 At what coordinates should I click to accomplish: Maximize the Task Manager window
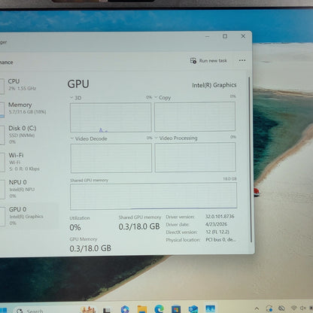[x=225, y=36]
